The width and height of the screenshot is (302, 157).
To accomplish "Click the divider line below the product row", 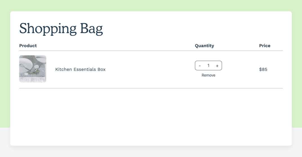I will click(x=151, y=88).
